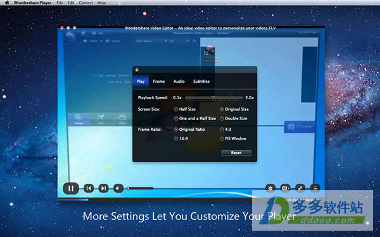Skip to the previous video
Screen dimensions: 380x237
point(89,188)
